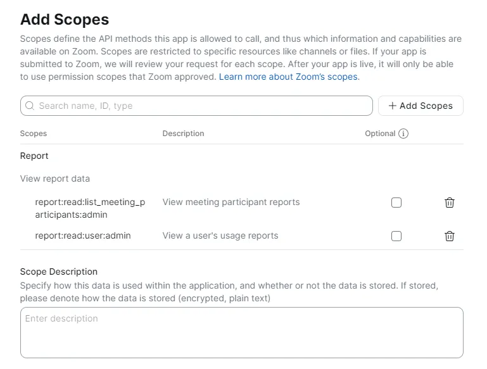The image size is (487, 369).
Task: Click the Scope Description heading
Action: tap(59, 272)
